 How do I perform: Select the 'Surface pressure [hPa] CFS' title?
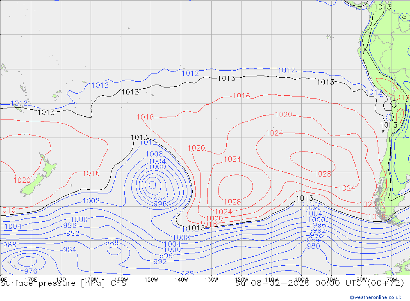tap(63, 283)
